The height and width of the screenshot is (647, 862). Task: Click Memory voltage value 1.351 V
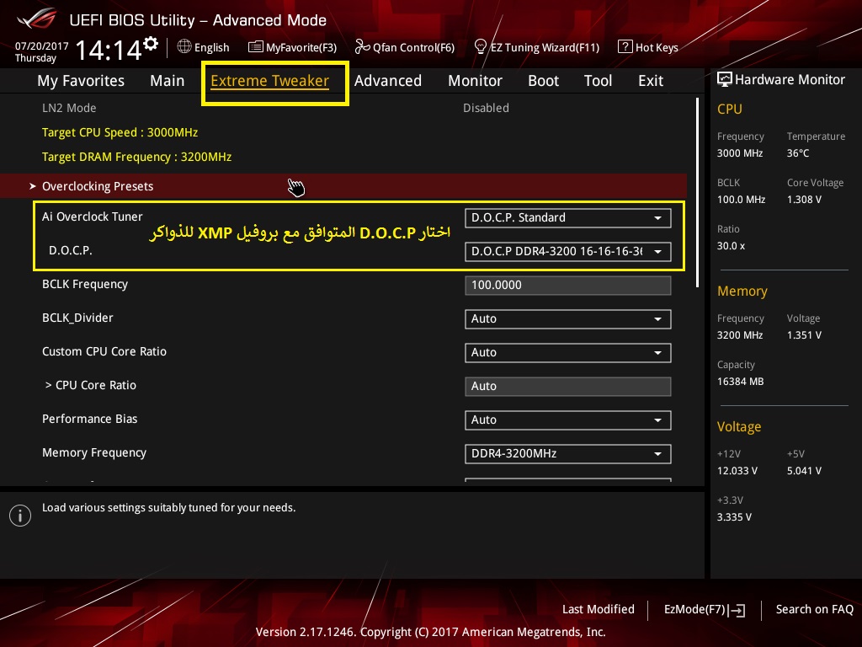point(804,334)
